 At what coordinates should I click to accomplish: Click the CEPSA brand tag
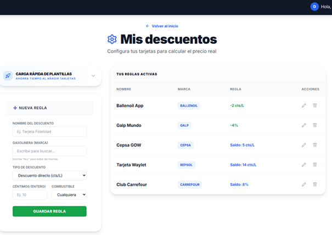(x=185, y=145)
